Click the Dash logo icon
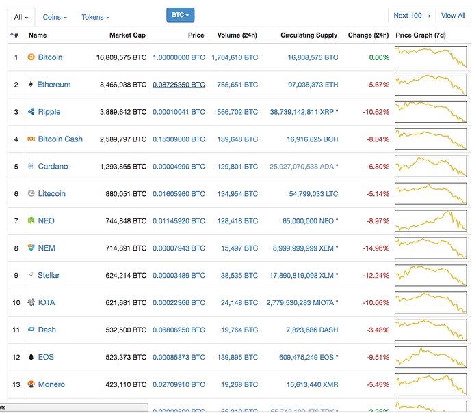472x413 pixels. pos(31,330)
